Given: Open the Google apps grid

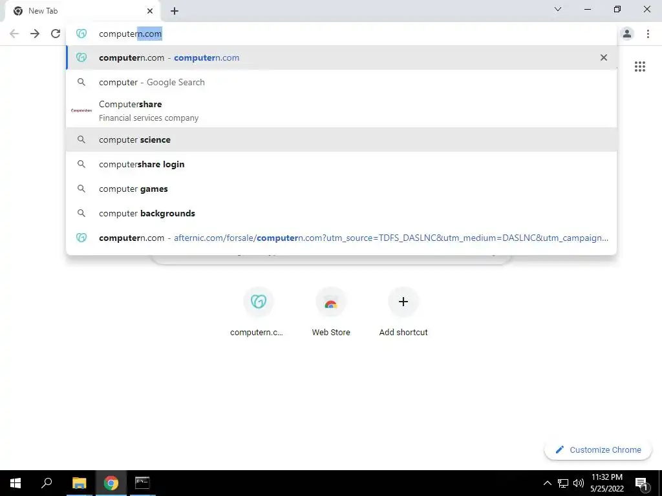Looking at the screenshot, I should coord(639,67).
